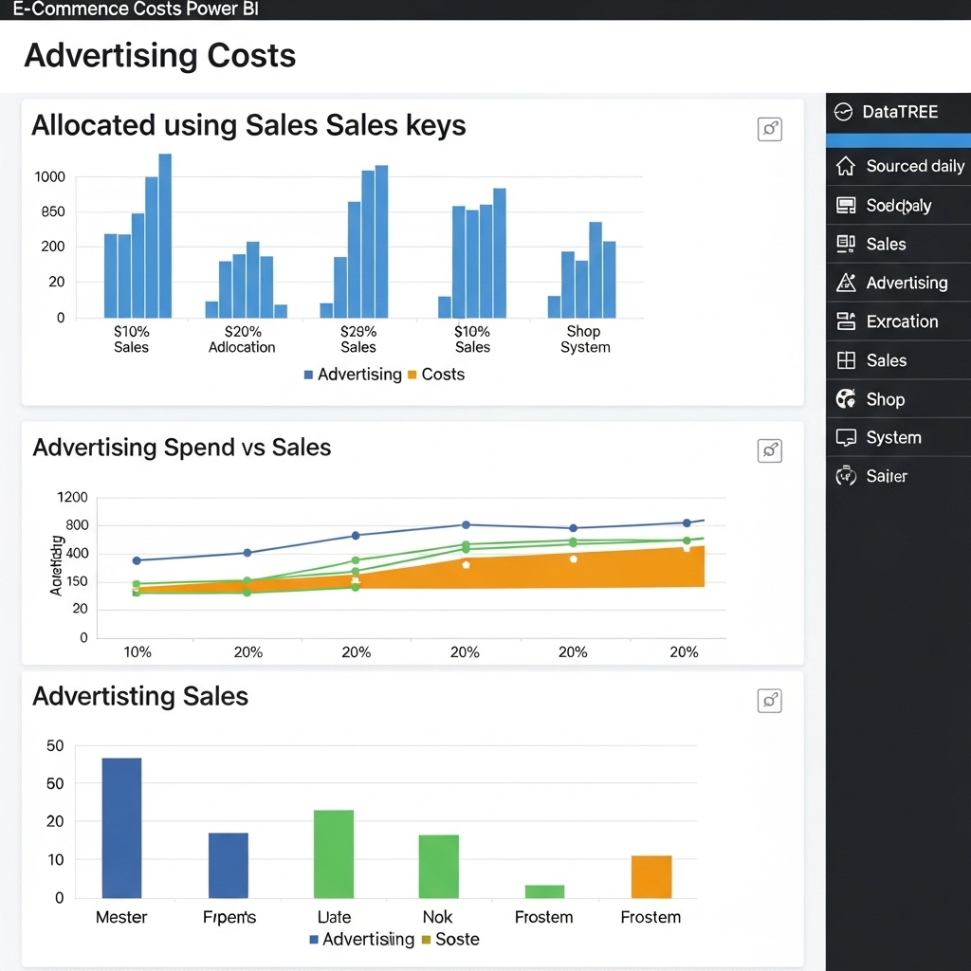The width and height of the screenshot is (971, 971).
Task: Click the tall blue Mester bar
Action: pos(121,827)
